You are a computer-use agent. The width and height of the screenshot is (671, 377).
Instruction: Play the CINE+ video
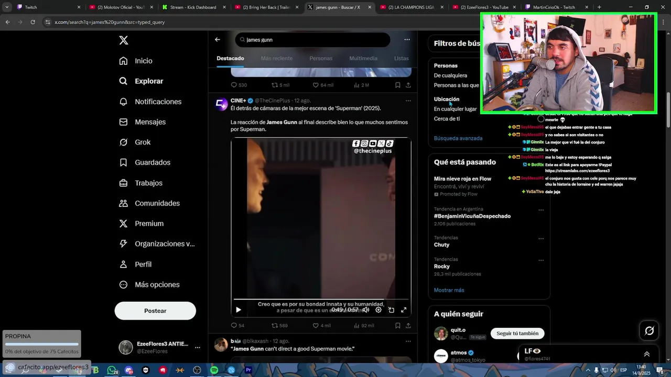(x=239, y=310)
